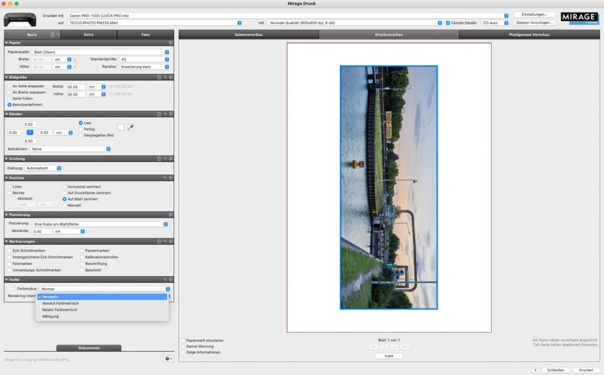Click the Drucken button
Image resolution: width=604 pixels, height=375 pixels.
pos(586,370)
